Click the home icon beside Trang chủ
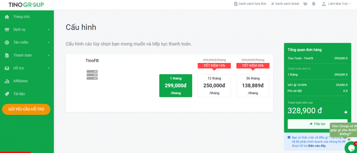The height and width of the screenshot is (153, 357). 7,17
